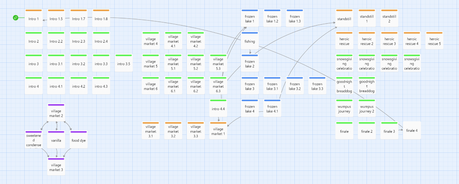Select the "frozen lake 3.1" passage
Viewport: 459px width, 184px height.
coord(272,86)
